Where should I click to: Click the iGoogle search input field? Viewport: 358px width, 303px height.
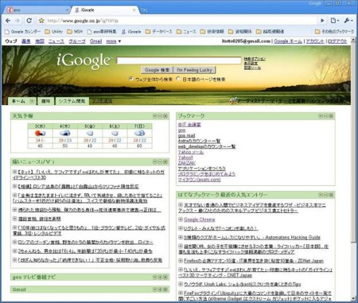(179, 60)
